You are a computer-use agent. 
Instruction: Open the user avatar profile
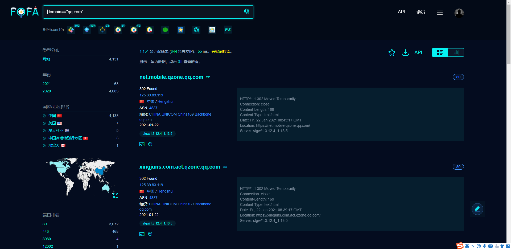click(459, 13)
